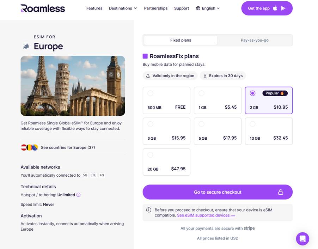The height and width of the screenshot is (249, 318).
Task: Select the 10 GB $32.45 plan
Action: 269,131
